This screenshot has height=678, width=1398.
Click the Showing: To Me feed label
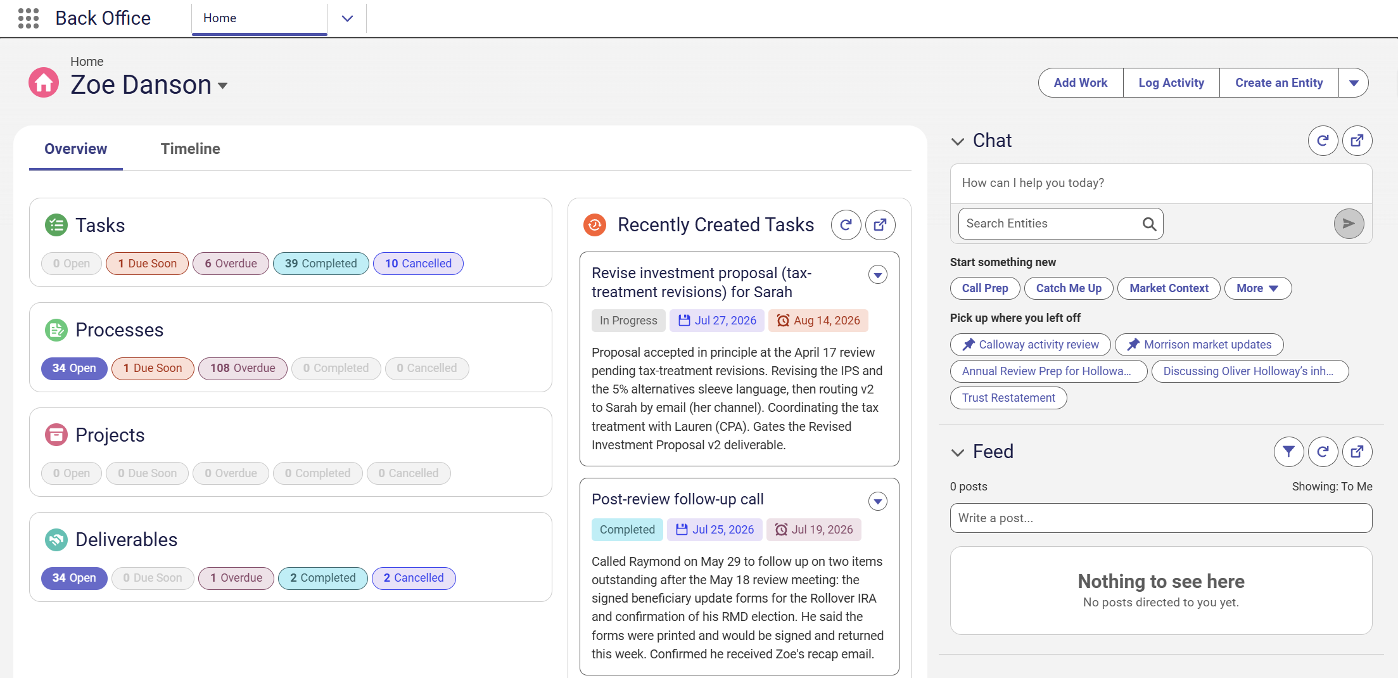coord(1332,487)
